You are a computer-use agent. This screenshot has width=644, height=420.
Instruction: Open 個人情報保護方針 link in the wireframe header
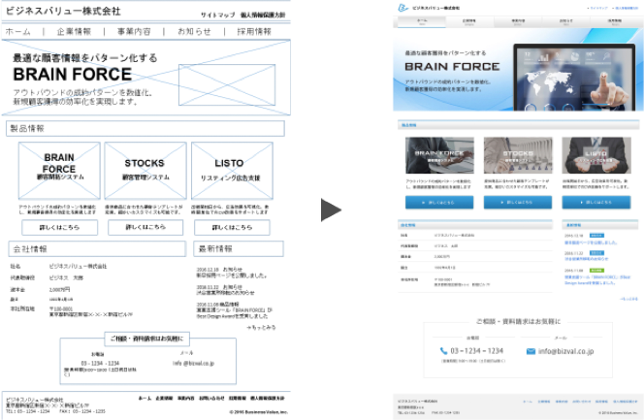[x=263, y=16]
